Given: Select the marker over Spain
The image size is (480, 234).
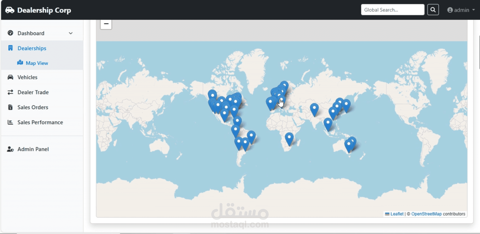Looking at the screenshot, I should click(x=270, y=104).
